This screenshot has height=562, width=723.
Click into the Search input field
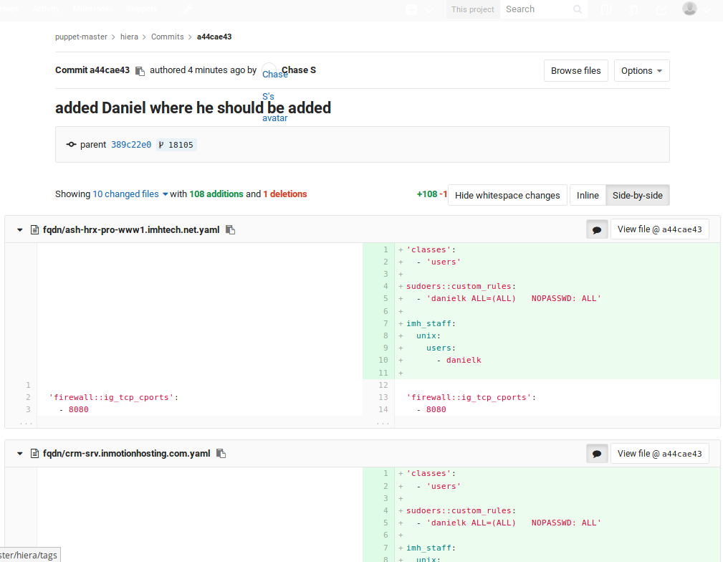[536, 9]
